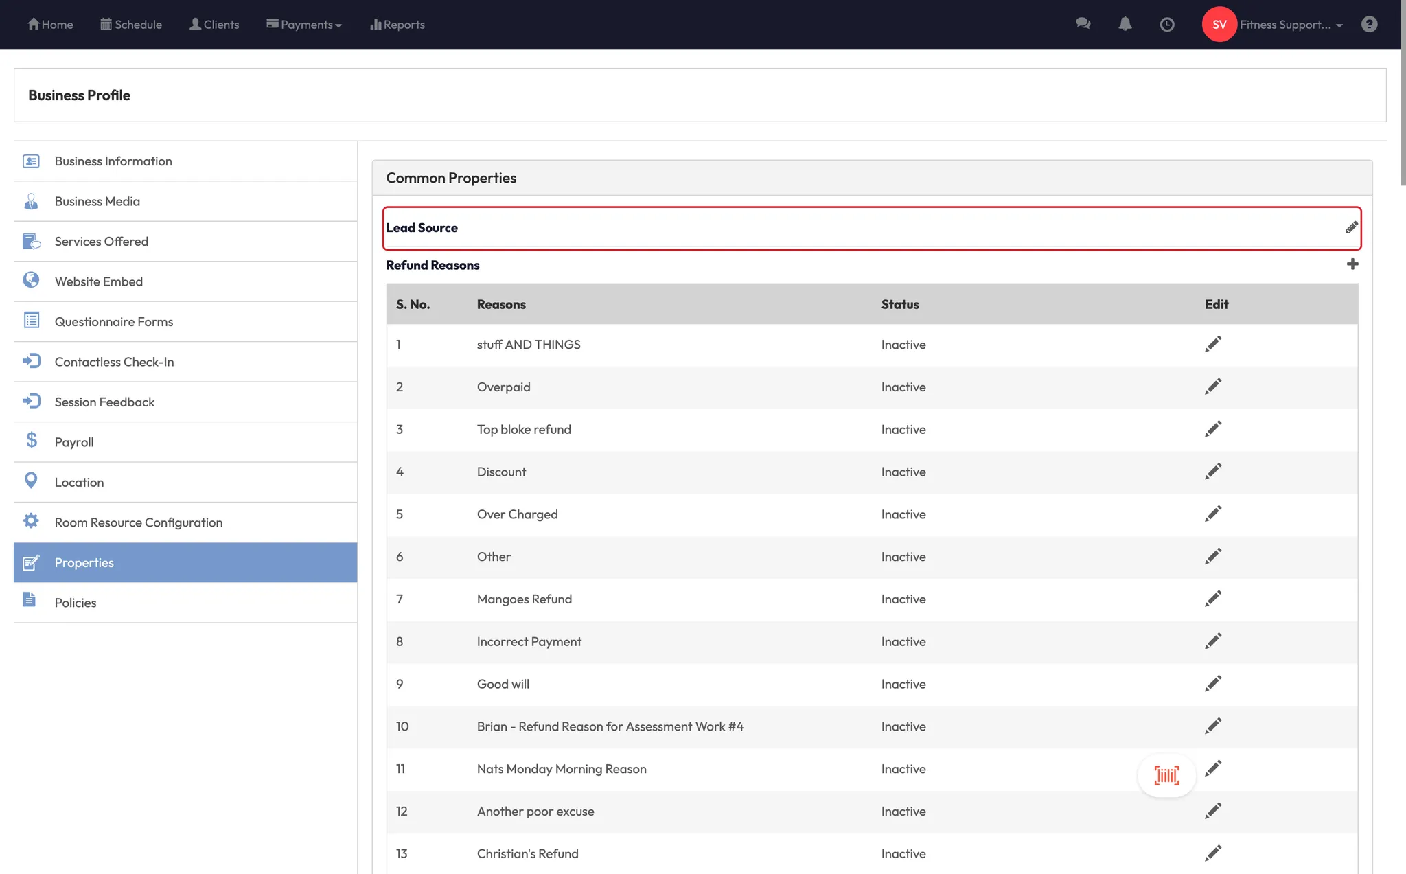Edit the Good will refund reason
The width and height of the screenshot is (1406, 874).
pyautogui.click(x=1212, y=684)
